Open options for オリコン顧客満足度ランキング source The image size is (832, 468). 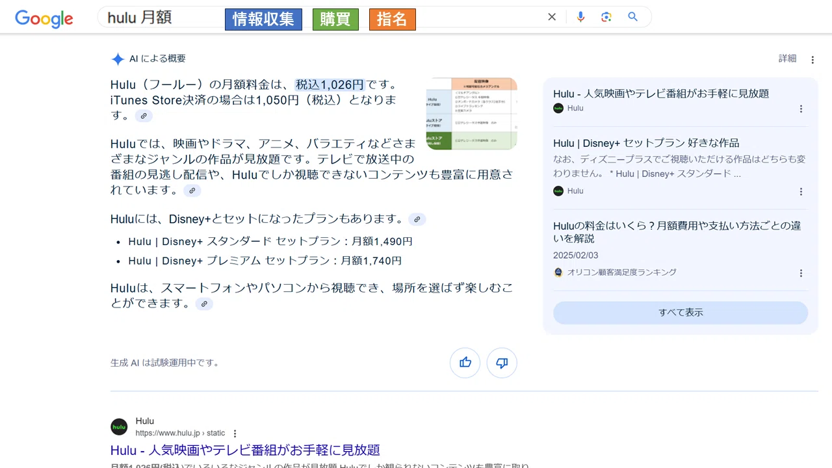point(801,274)
